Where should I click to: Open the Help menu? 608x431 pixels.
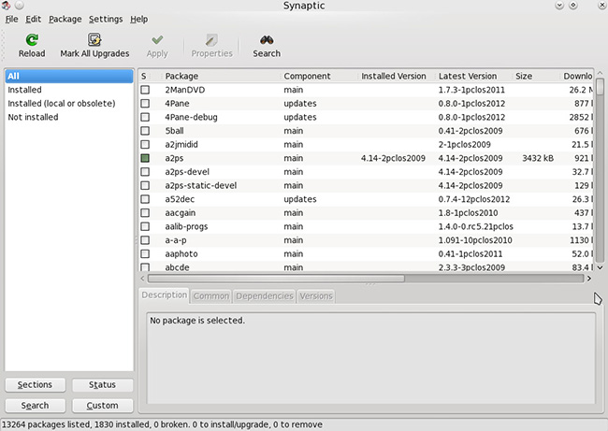pyautogui.click(x=138, y=19)
